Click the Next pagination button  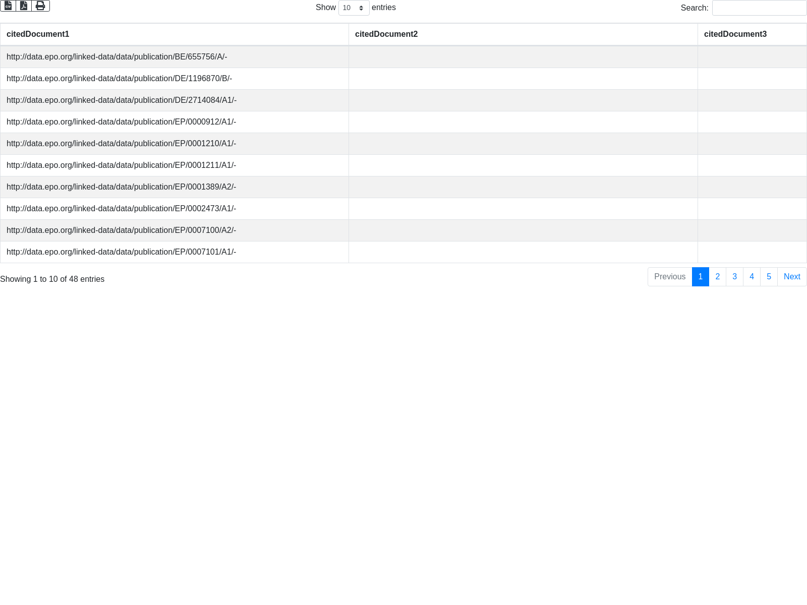tap(792, 277)
